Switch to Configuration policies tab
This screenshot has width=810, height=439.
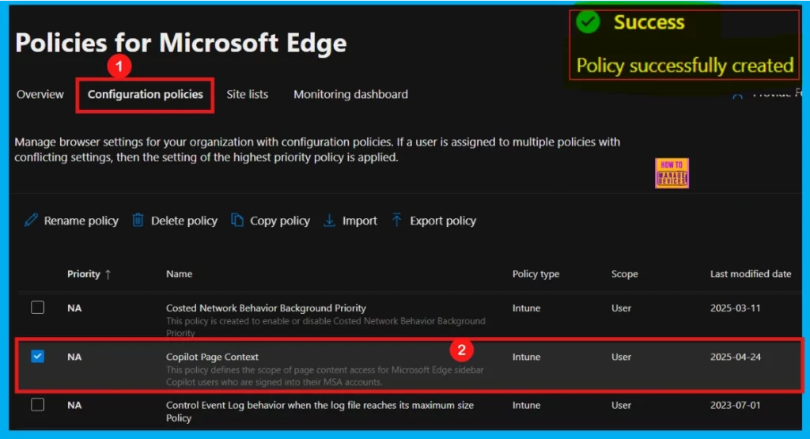click(x=146, y=94)
